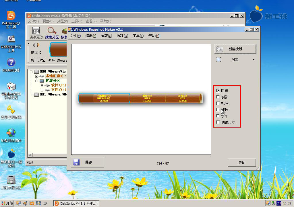Image resolution: width=294 pixels, height=207 pixels.
Task: Enable the 旋转 rotate checkbox
Action: [x=218, y=110]
